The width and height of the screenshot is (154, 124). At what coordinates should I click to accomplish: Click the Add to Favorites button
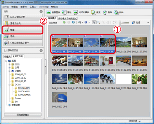[x=23, y=115]
